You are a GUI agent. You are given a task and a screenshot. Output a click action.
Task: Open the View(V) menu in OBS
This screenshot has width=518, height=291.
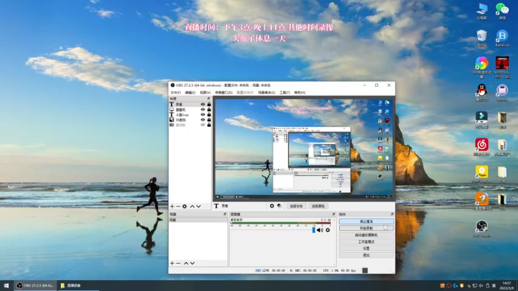(x=205, y=92)
